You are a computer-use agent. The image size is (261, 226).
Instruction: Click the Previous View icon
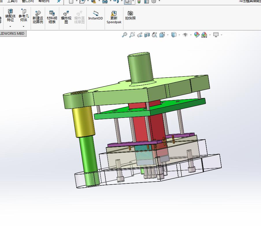point(140,35)
